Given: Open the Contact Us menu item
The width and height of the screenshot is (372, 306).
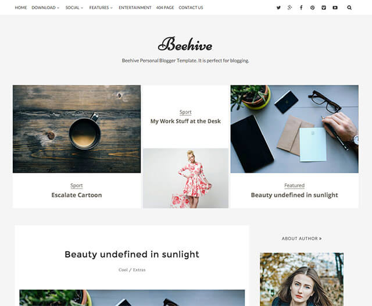Looking at the screenshot, I should [191, 8].
